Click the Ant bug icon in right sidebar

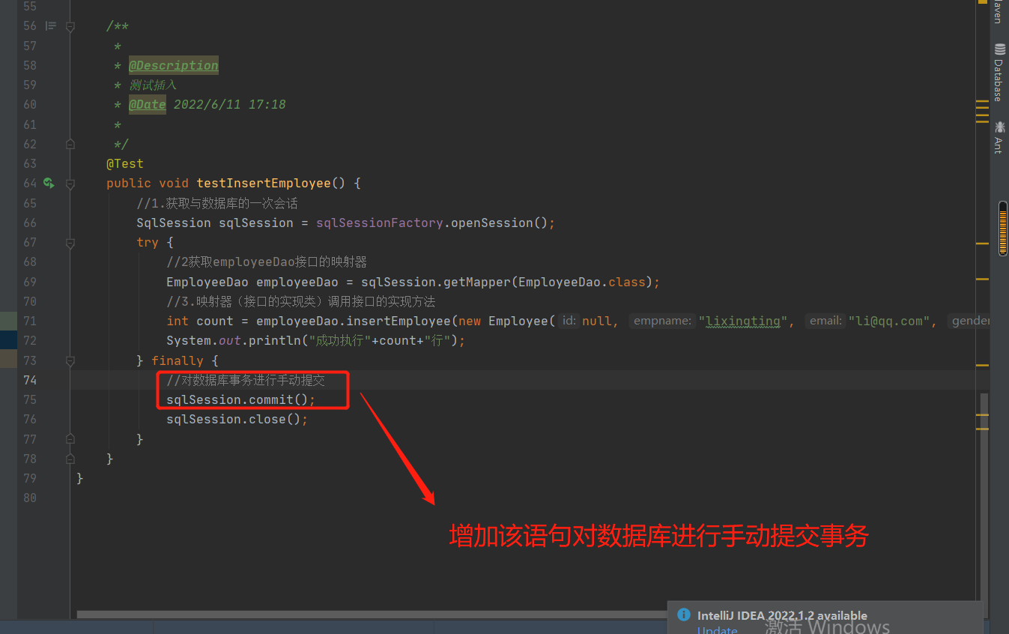[999, 127]
